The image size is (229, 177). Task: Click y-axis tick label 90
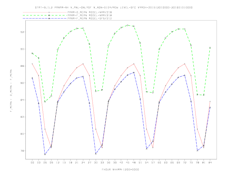pyautogui.click(x=22, y=49)
